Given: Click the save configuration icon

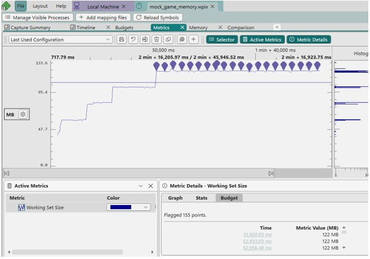Looking at the screenshot, I should (122, 39).
